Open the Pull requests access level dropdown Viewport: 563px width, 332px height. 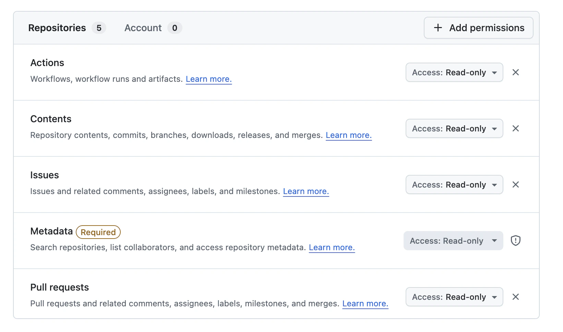(454, 297)
